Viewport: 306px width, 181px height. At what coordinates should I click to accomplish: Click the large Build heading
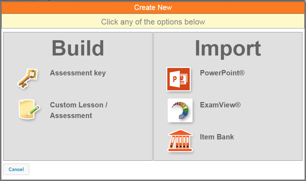point(78,48)
